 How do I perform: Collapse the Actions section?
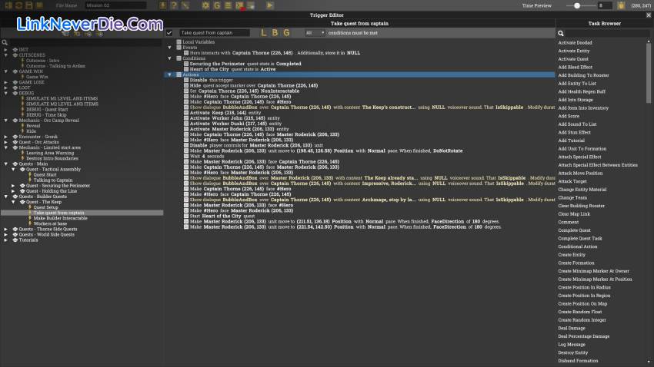pos(170,74)
